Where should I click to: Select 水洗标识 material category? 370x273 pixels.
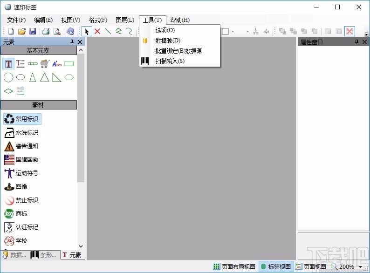pos(21,133)
